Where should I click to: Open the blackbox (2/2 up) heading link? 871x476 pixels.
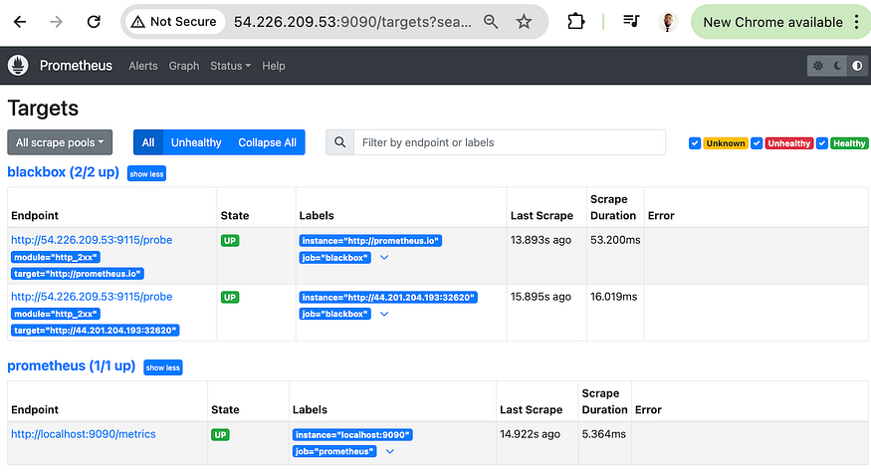[64, 172]
